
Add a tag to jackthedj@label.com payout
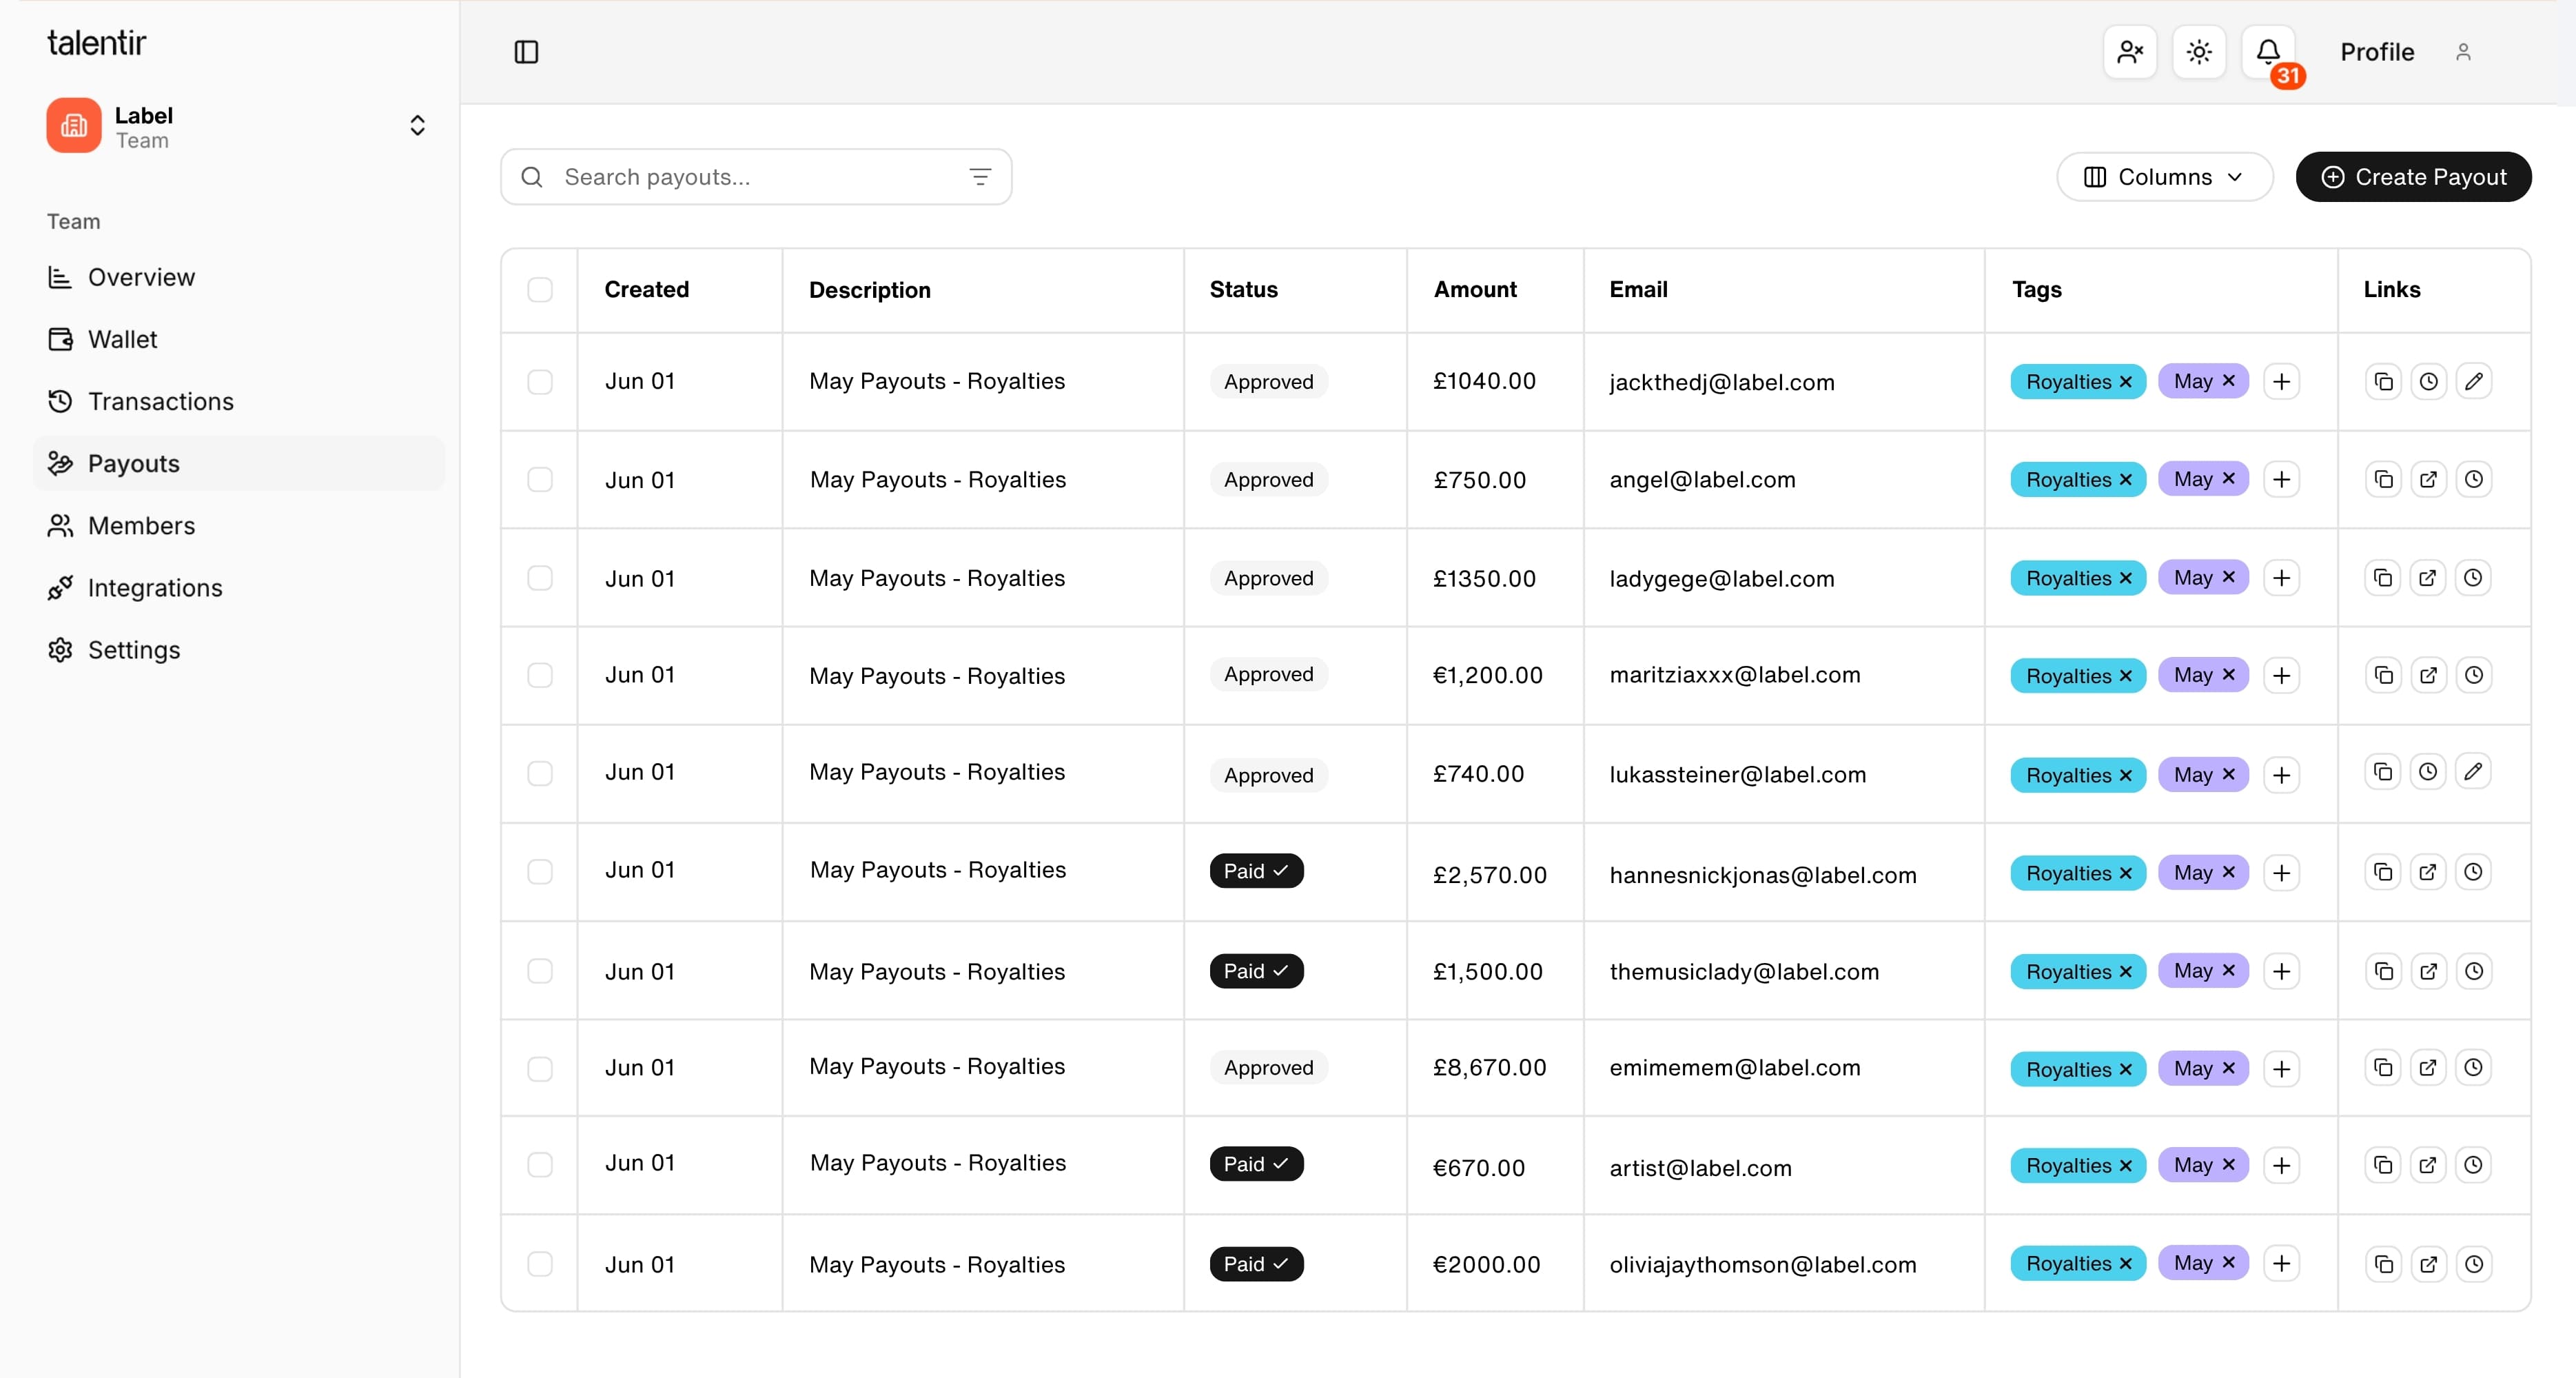point(2281,381)
